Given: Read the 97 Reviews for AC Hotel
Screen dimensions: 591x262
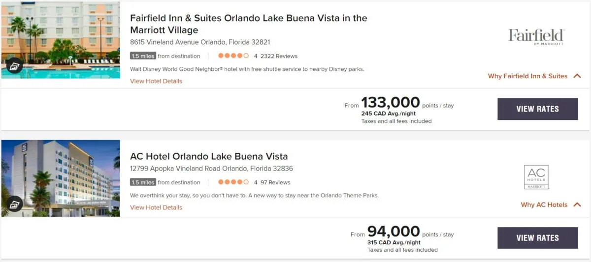Looking at the screenshot, I should [275, 182].
